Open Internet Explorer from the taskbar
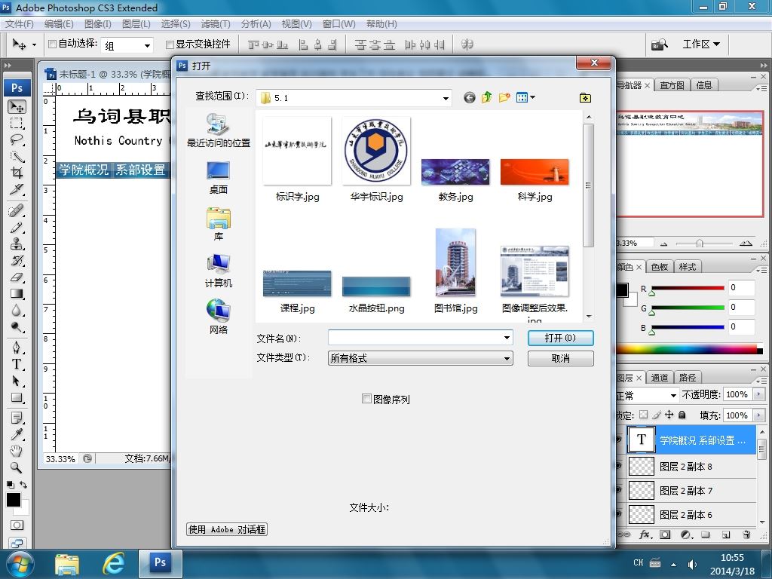The width and height of the screenshot is (772, 579). (113, 563)
